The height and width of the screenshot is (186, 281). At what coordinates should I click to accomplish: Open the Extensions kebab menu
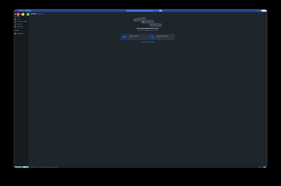(x=27, y=30)
